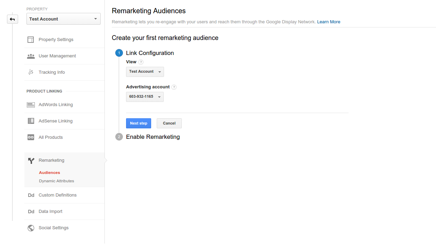Click the AdSense Linking icon
This screenshot has width=436, height=247.
[31, 121]
